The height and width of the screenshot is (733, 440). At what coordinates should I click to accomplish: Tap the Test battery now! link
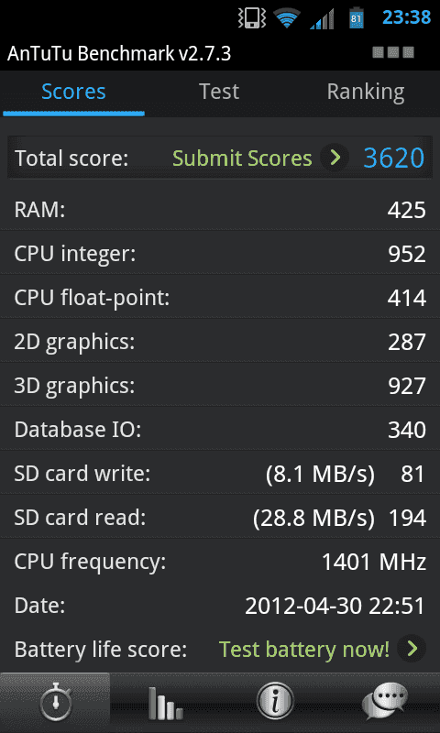[304, 650]
